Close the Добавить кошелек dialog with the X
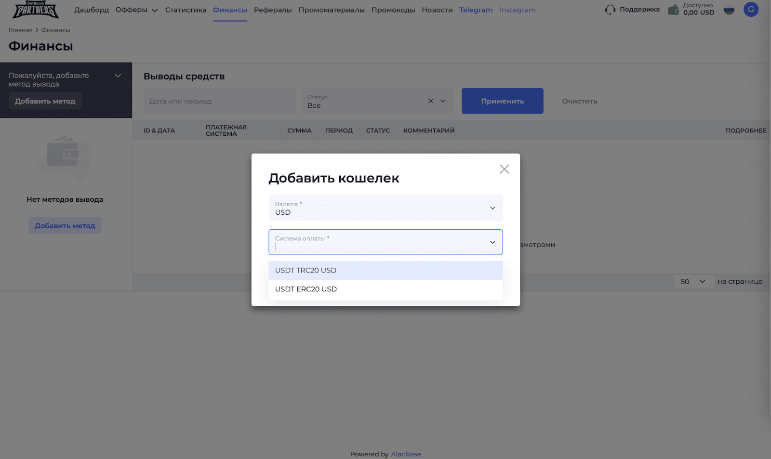This screenshot has width=771, height=459. click(504, 169)
